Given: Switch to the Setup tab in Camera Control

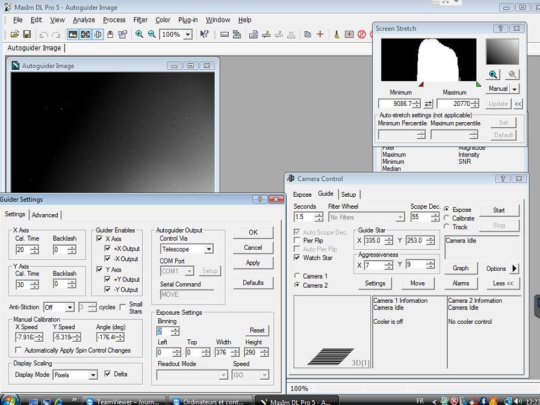Looking at the screenshot, I should click(349, 194).
